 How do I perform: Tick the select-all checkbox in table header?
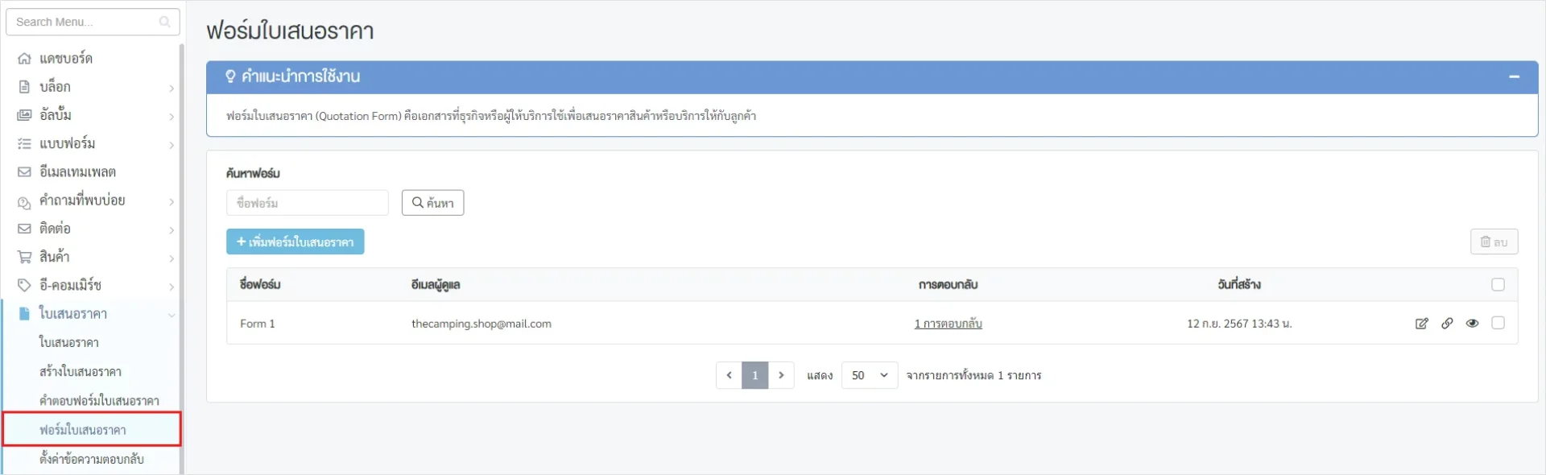[x=1498, y=285]
